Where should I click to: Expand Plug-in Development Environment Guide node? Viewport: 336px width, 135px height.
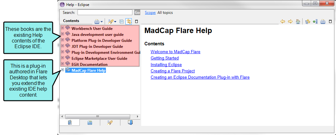[x=62, y=52]
